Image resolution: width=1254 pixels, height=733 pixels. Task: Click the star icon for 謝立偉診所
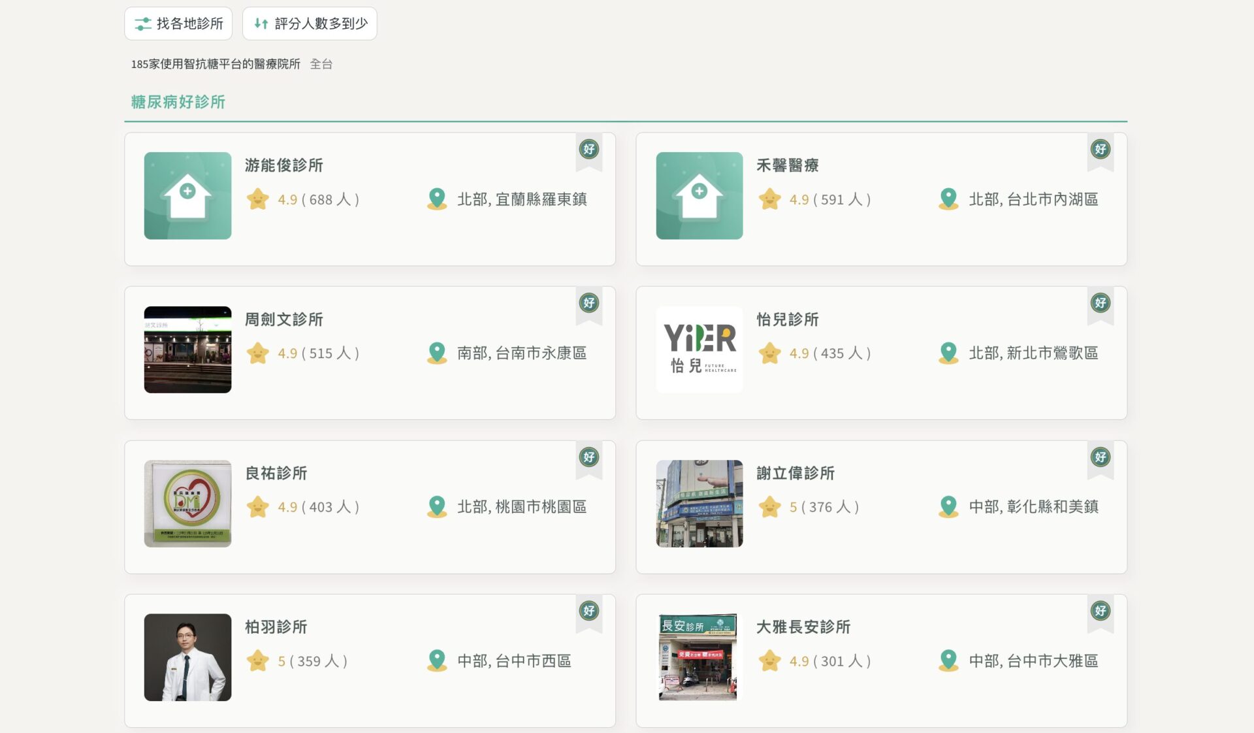770,507
